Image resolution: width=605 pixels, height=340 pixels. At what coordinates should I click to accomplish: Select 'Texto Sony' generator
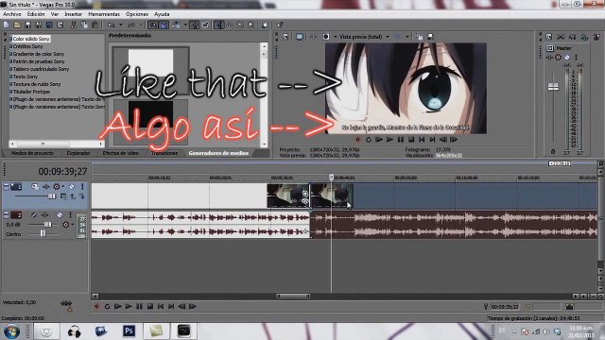26,76
